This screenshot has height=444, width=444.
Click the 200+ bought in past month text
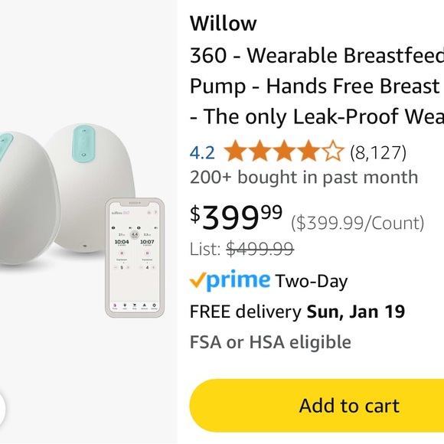point(304,178)
